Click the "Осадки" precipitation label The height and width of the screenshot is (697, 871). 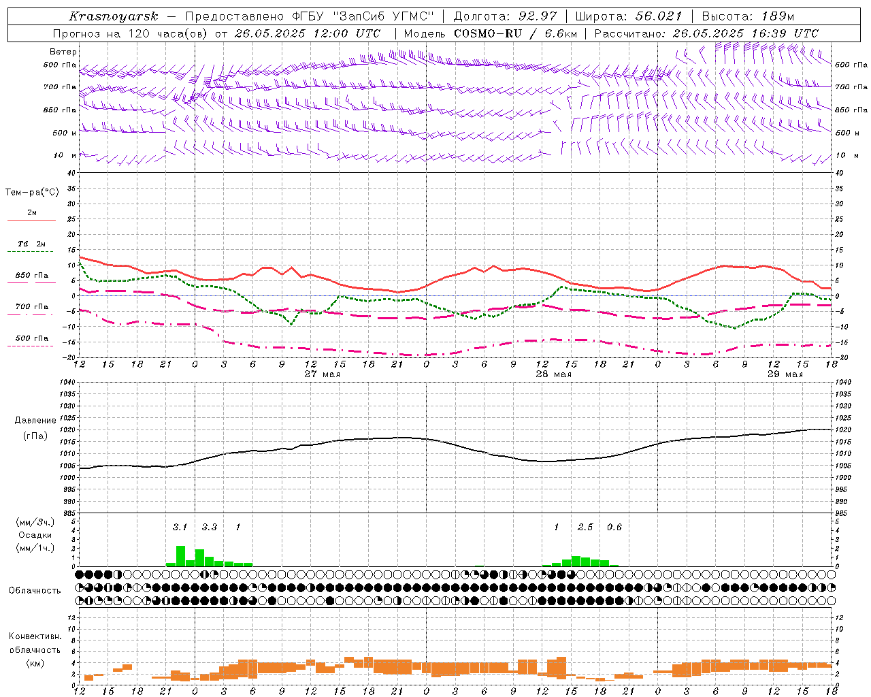coord(35,535)
